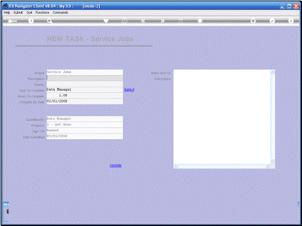Open the Functions menu
Viewport: 302px width, 226px height.
tap(42, 12)
